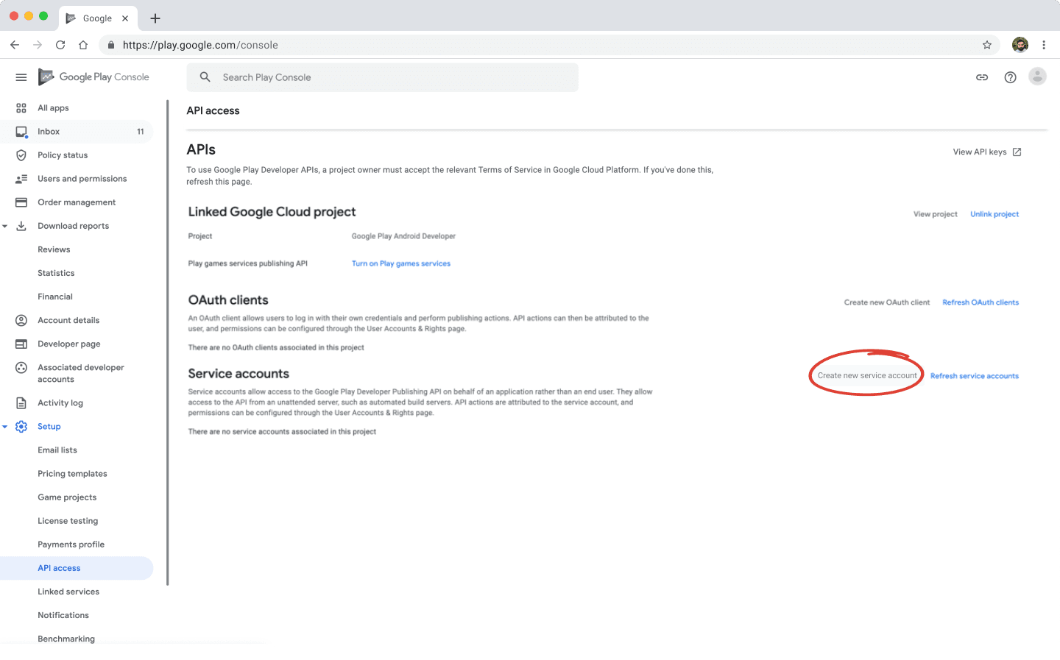1060x660 pixels.
Task: Click Create new service account
Action: [867, 375]
